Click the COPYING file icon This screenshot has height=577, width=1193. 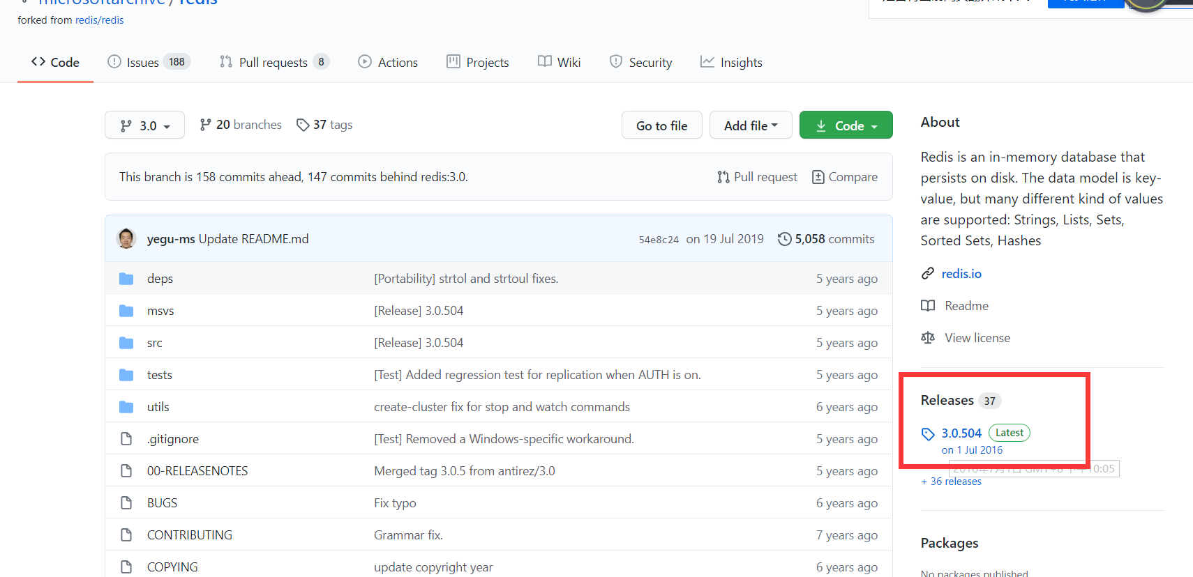click(x=126, y=567)
